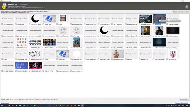Open File Explorer from the taskbar

[x=20, y=106]
